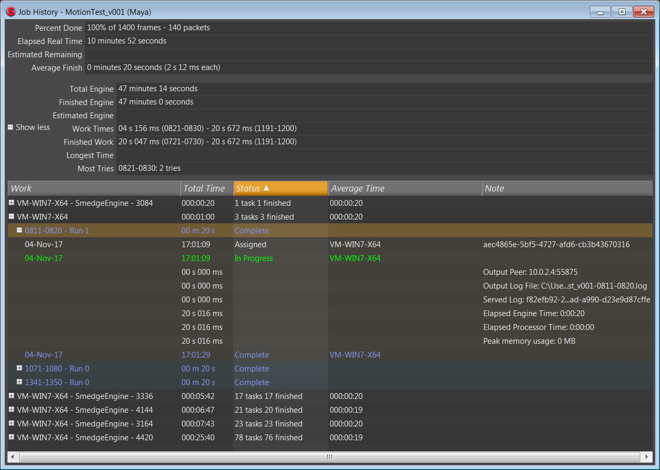The width and height of the screenshot is (660, 470).
Task: Click the scroll right arrow button
Action: (x=647, y=457)
